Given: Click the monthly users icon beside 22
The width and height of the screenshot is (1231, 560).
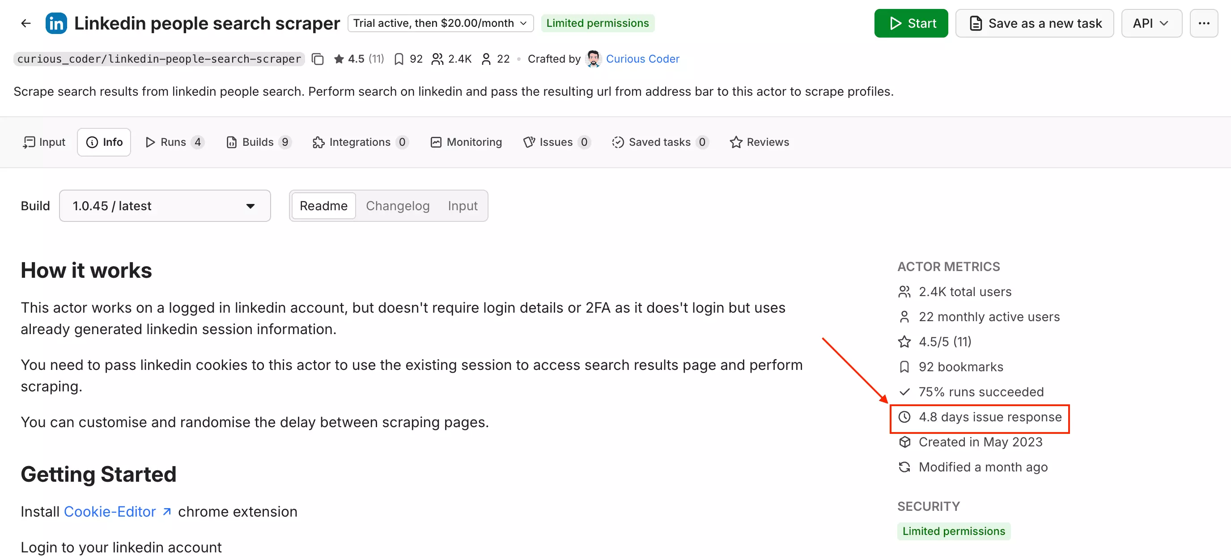Looking at the screenshot, I should [x=486, y=59].
